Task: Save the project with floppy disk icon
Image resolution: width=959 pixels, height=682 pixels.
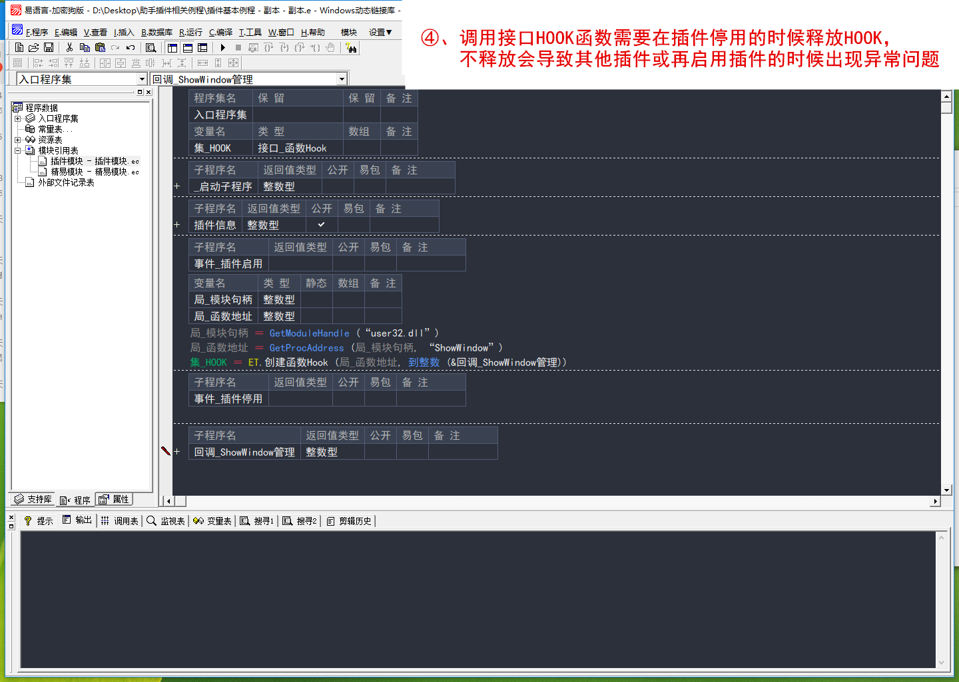Action: click(x=49, y=47)
